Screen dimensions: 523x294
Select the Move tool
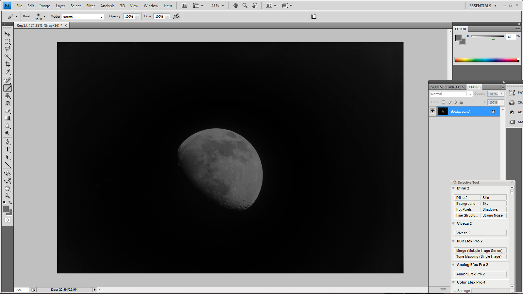click(8, 34)
